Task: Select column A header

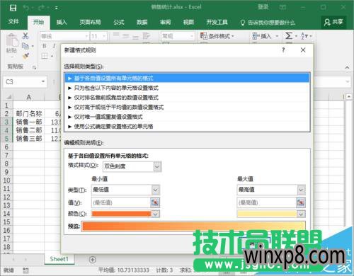Action: 29,97
